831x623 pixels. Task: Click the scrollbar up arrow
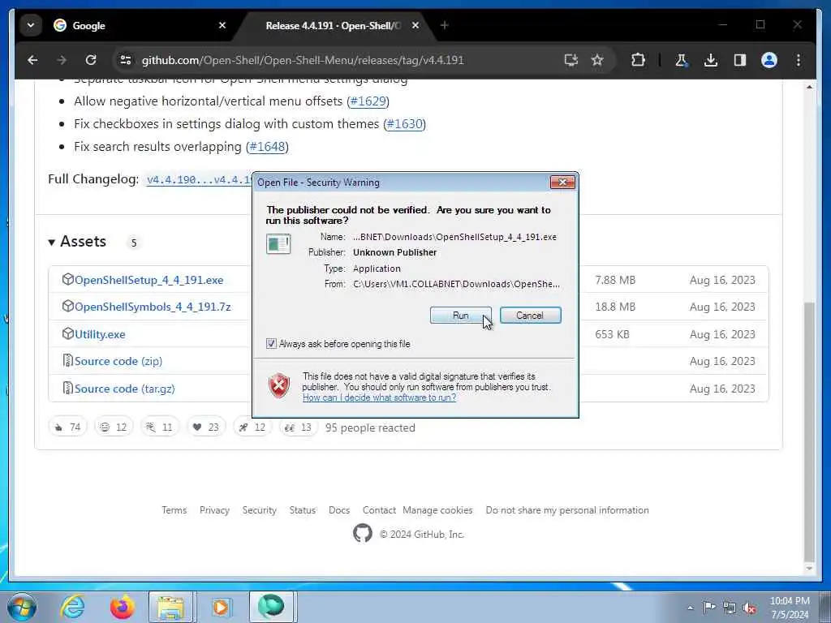tap(809, 87)
